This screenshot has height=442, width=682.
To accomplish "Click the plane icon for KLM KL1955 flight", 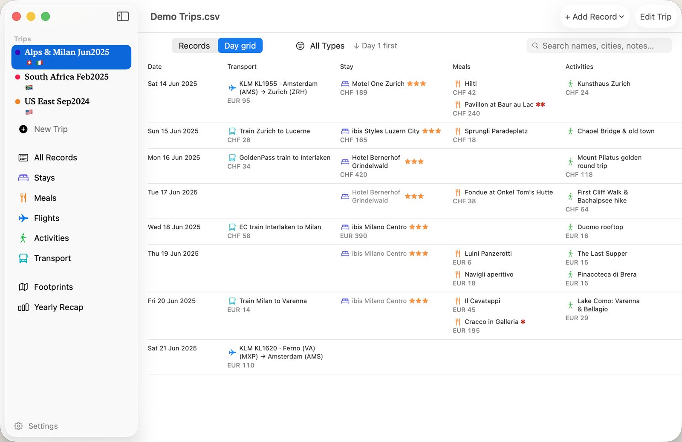I will tap(232, 88).
